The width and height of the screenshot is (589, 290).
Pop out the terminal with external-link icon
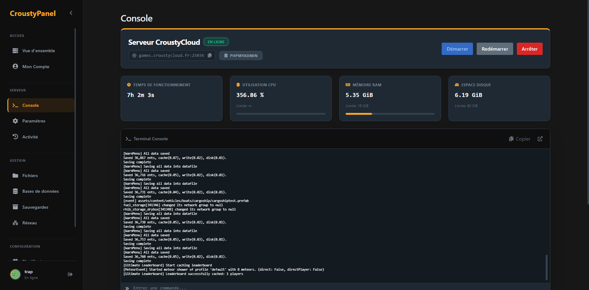[540, 139]
